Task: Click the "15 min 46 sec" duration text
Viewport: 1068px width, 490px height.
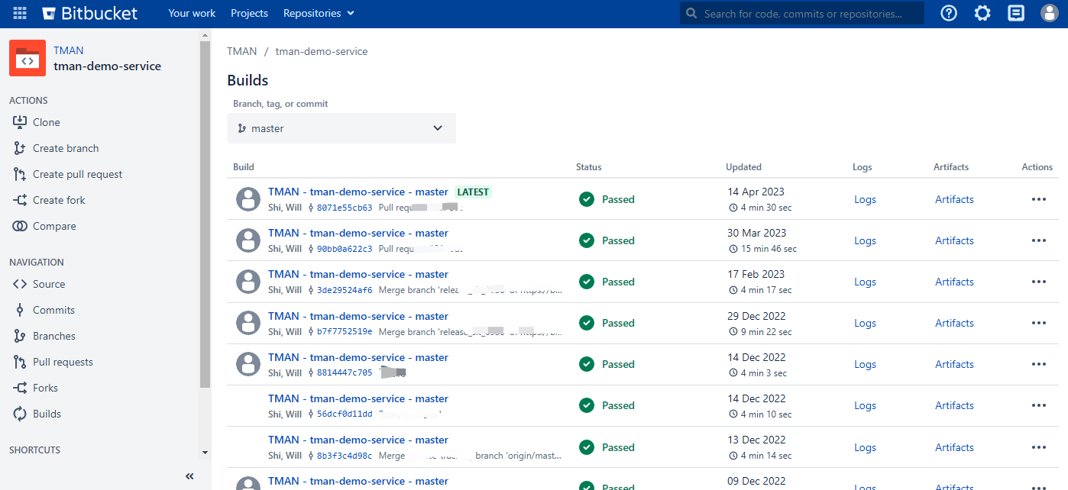Action: pyautogui.click(x=769, y=249)
